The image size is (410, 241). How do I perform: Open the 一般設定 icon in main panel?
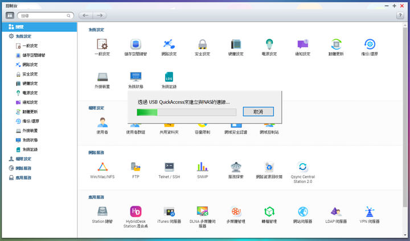(102, 45)
